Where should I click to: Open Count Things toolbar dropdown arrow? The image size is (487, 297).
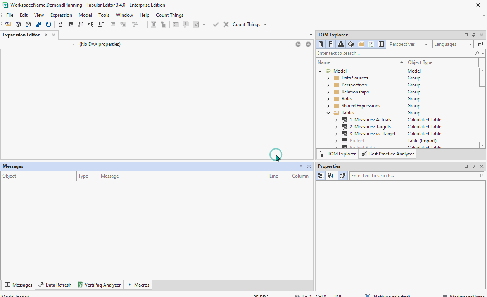265,24
